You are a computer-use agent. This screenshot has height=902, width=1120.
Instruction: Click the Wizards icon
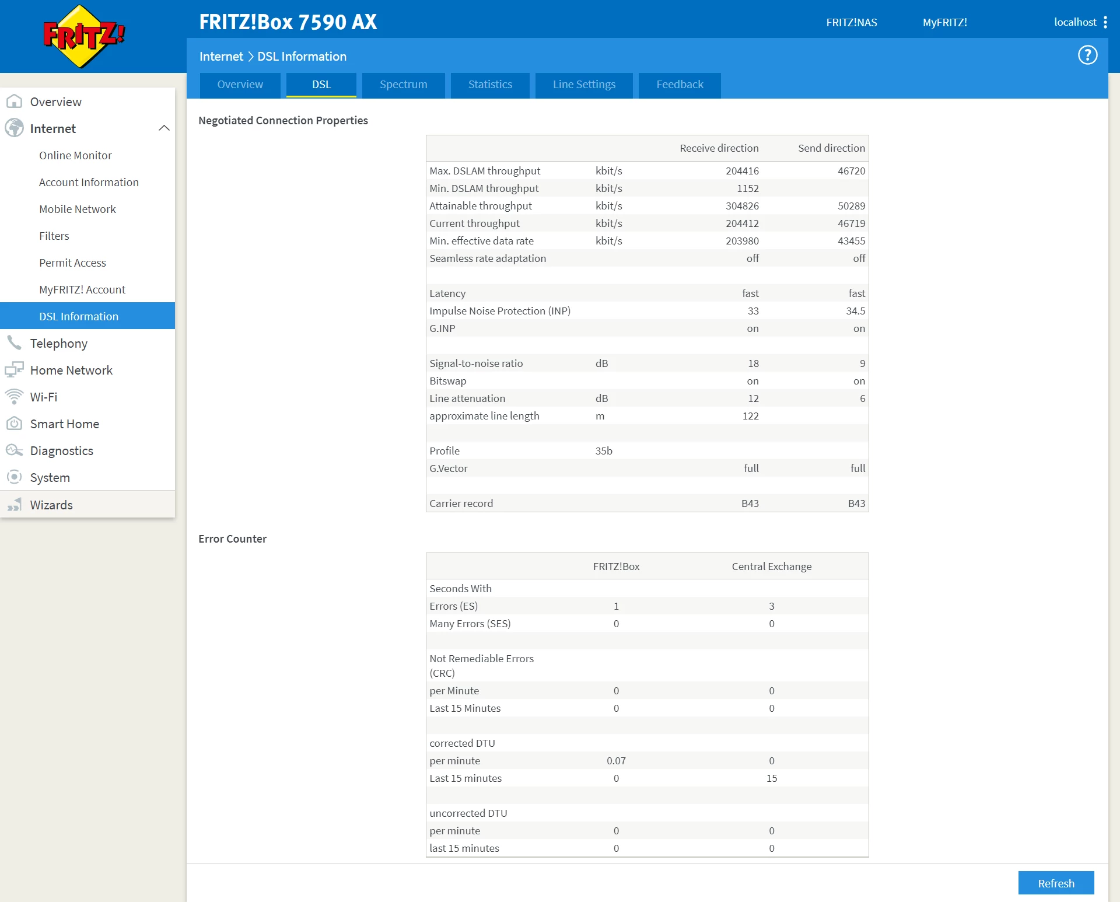[14, 505]
